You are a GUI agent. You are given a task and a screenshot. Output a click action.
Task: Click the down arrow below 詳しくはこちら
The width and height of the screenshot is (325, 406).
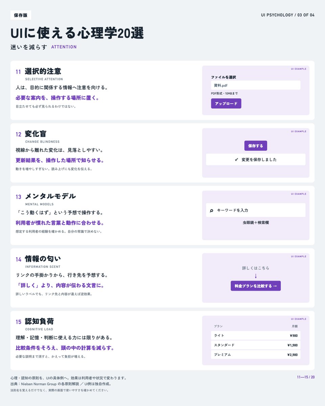(256, 276)
